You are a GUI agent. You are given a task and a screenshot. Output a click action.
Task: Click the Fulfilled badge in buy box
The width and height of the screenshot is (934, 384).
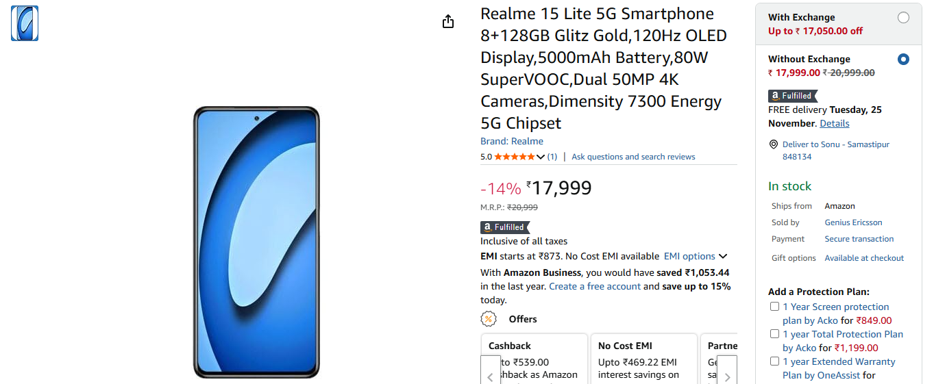tap(793, 96)
